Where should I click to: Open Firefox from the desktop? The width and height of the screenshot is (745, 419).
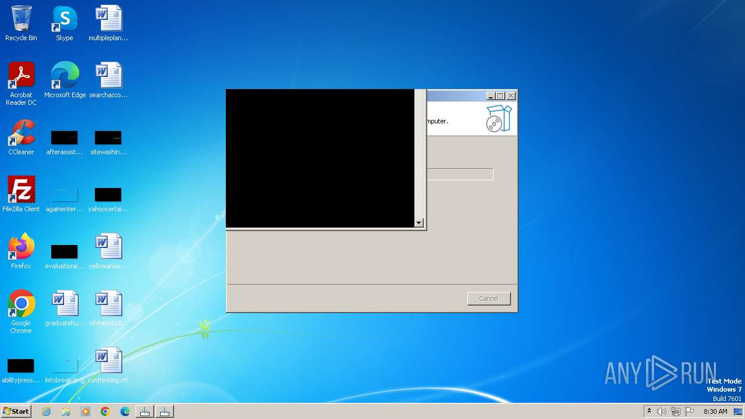tap(21, 251)
